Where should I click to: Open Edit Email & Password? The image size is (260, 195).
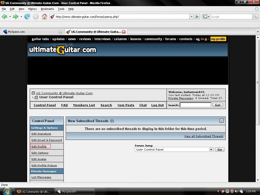point(47,140)
